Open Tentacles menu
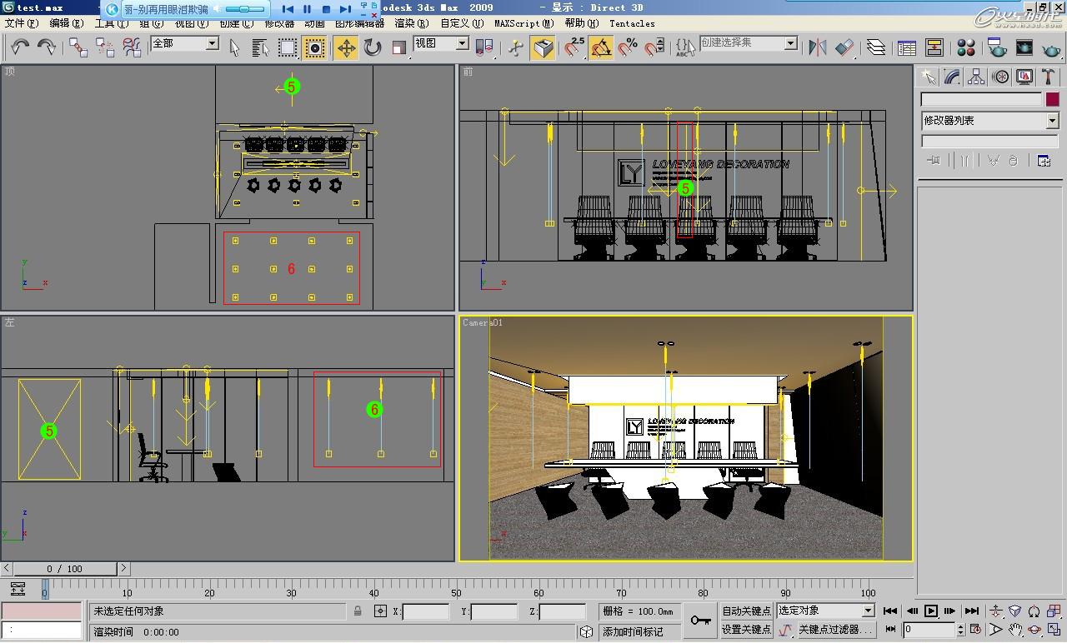Screen dimensions: 1067x643 632,23
